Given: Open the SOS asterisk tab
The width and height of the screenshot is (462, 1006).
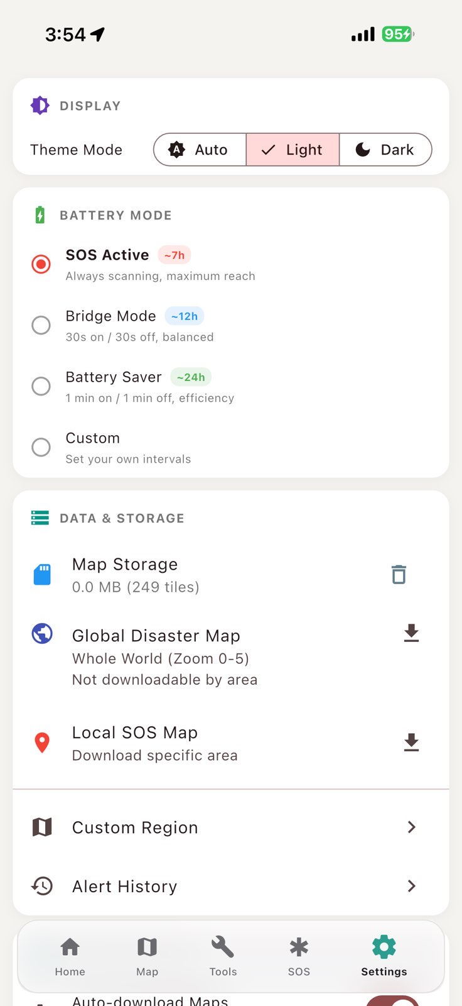Looking at the screenshot, I should coord(299,956).
